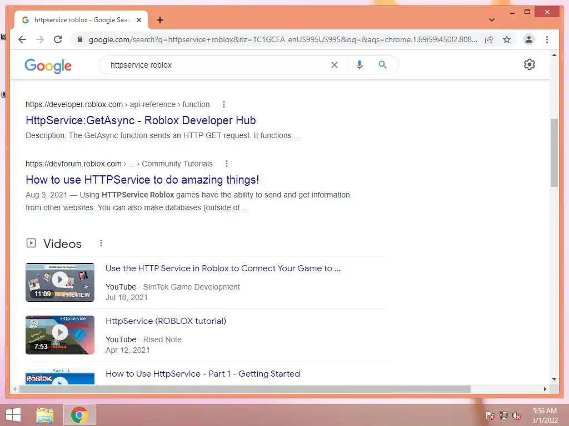Open Google quick settings gear
Screen dimensions: 569x426
click(530, 64)
